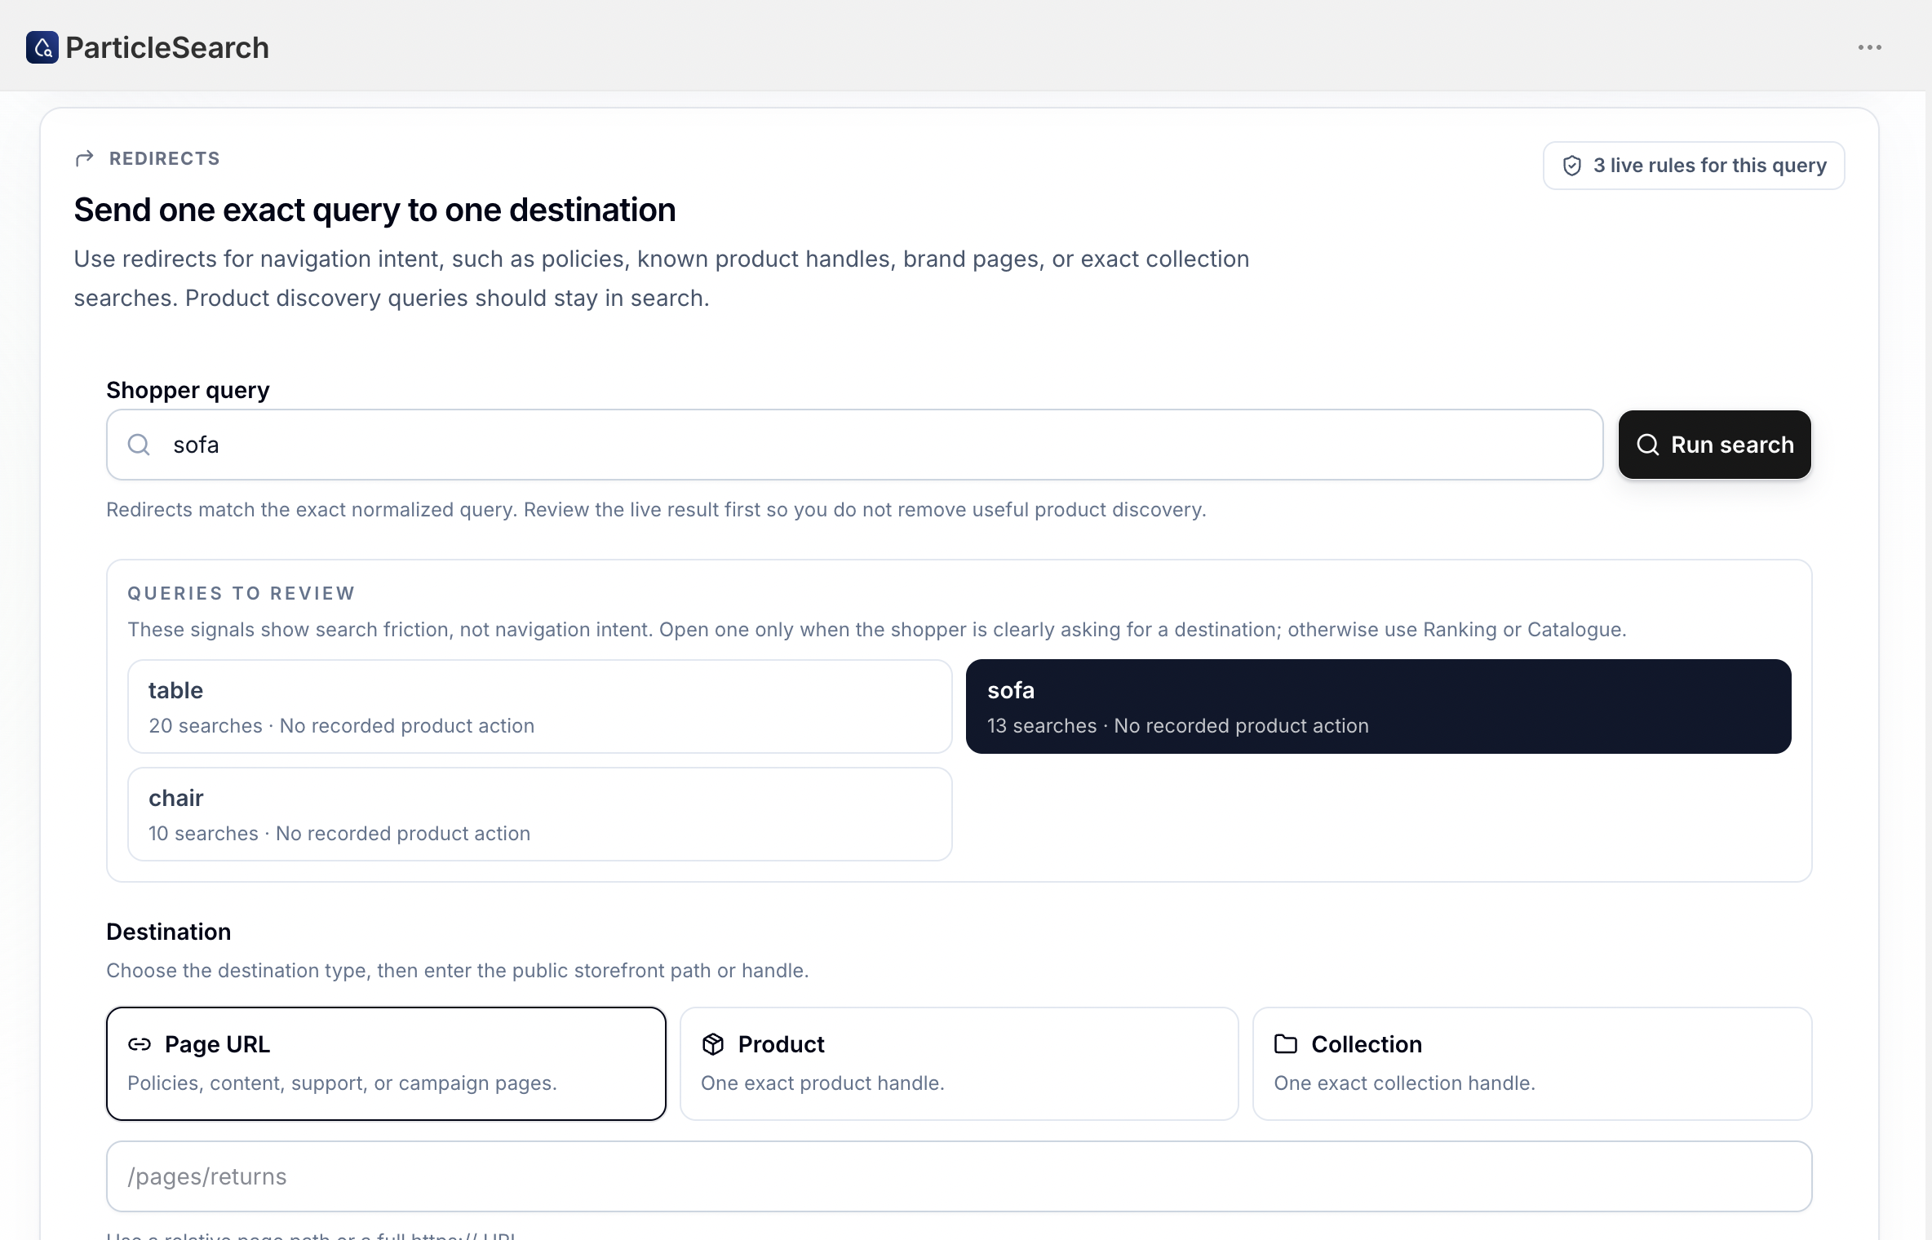Select the sofa query card
This screenshot has height=1240, width=1932.
(1379, 706)
